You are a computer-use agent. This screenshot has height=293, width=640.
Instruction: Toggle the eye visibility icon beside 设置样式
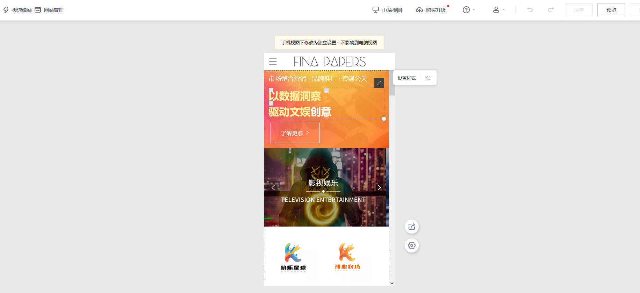[429, 78]
